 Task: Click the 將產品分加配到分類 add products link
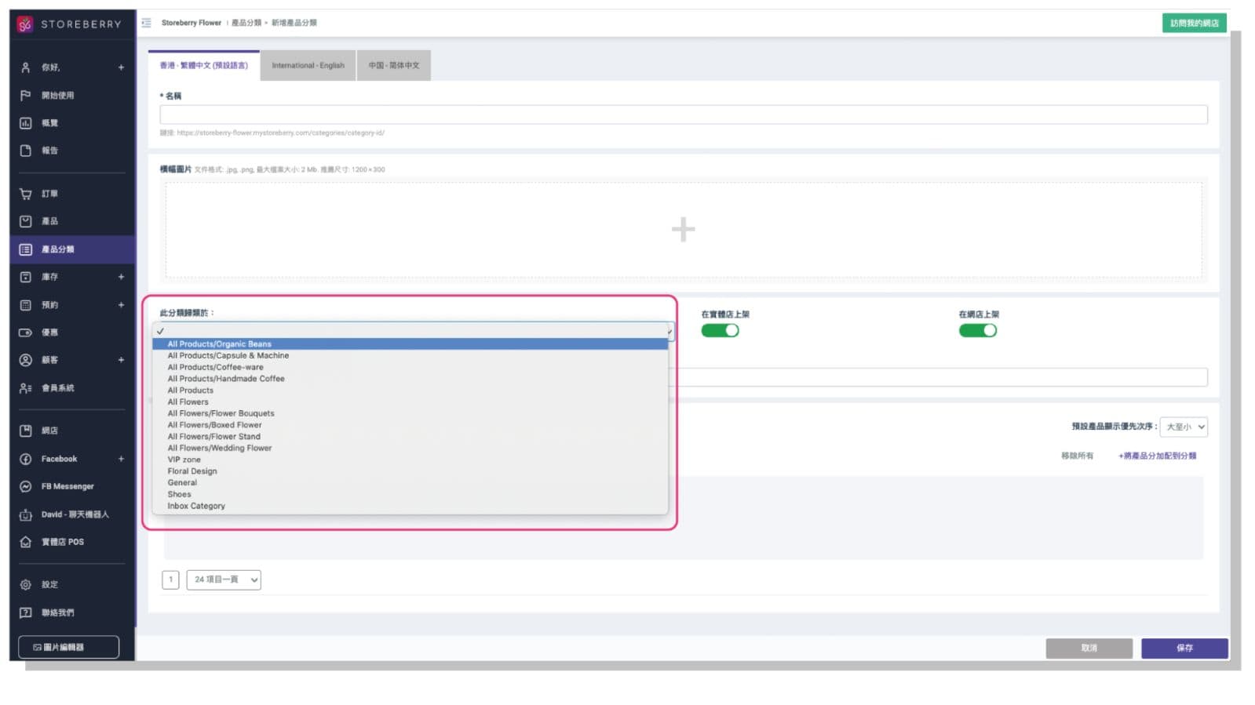pos(1157,456)
